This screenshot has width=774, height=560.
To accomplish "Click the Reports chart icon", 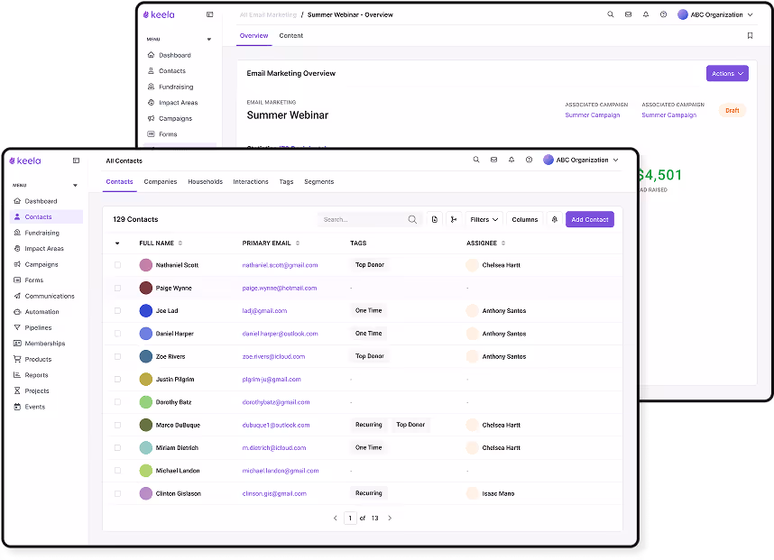I will click(x=17, y=374).
